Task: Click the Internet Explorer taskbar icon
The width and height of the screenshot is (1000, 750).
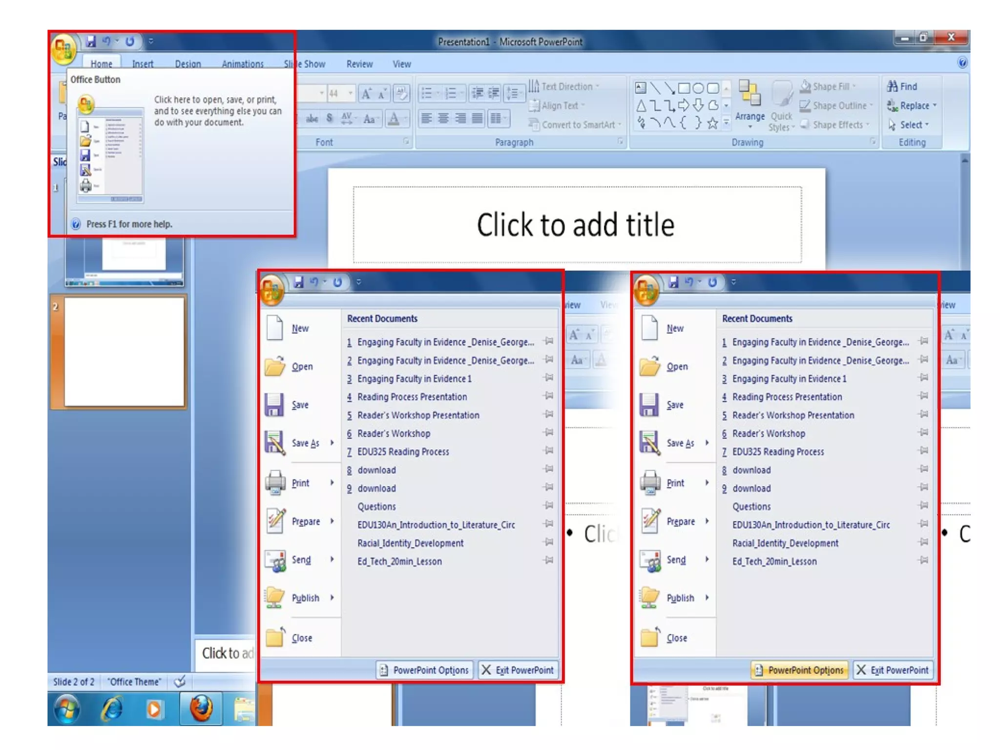Action: click(112, 709)
